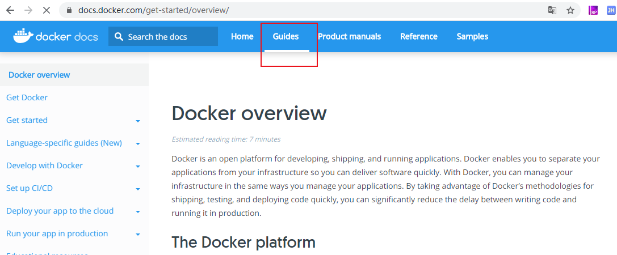Click the browser forward arrow
Viewport: 617px width, 255px height.
(x=28, y=10)
